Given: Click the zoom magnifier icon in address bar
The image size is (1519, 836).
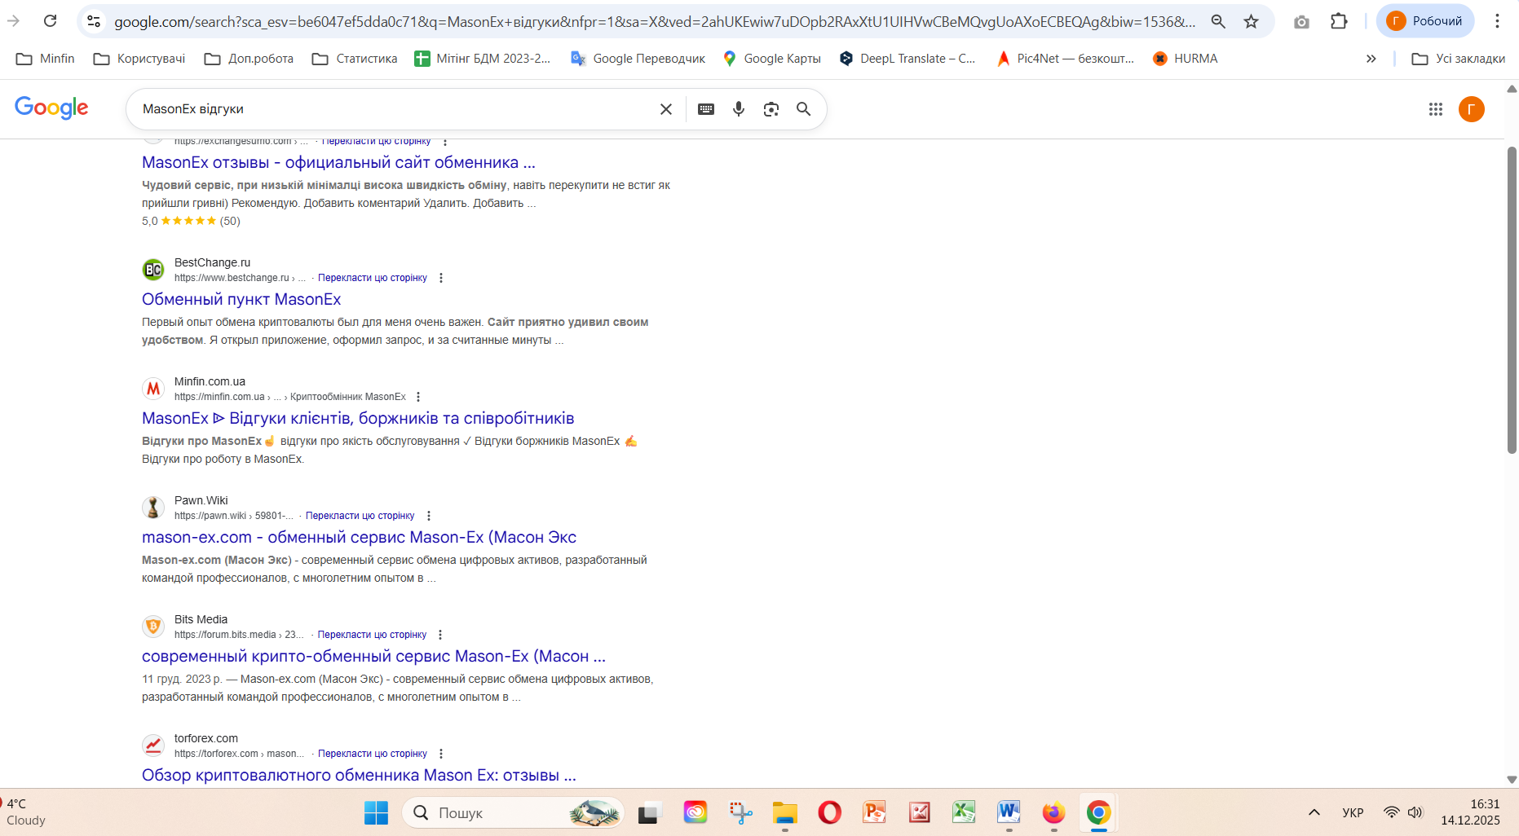Looking at the screenshot, I should (1218, 21).
